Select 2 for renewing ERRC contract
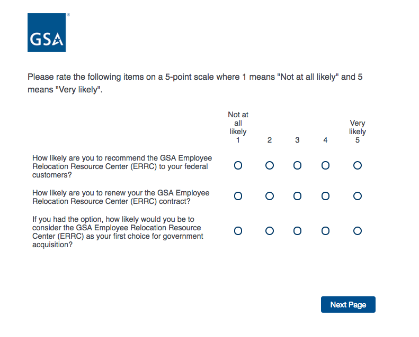The image size is (419, 337). 270,196
